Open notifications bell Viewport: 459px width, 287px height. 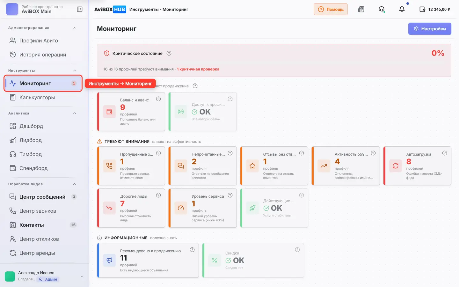click(x=402, y=9)
